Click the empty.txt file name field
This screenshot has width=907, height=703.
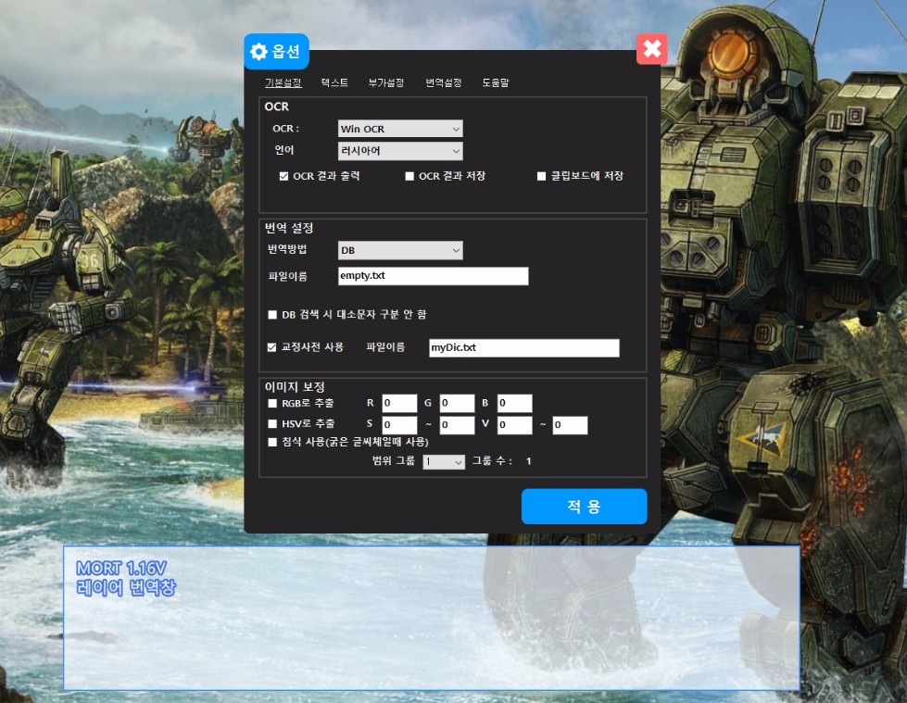click(433, 276)
